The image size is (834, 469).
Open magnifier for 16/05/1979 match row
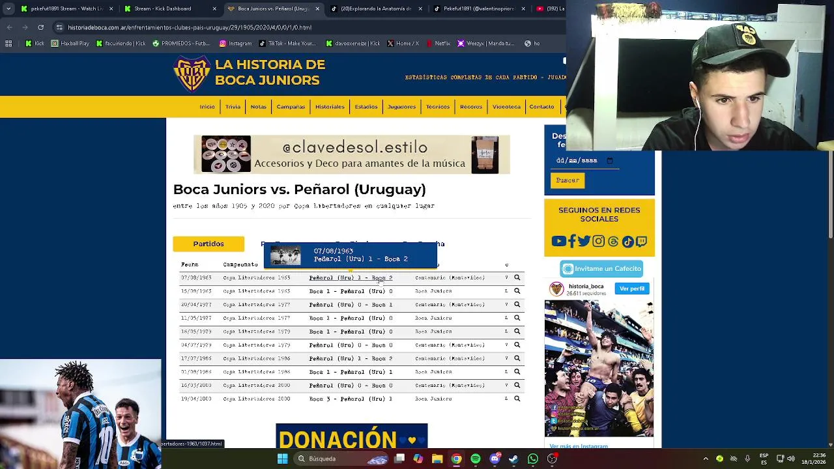[517, 332]
